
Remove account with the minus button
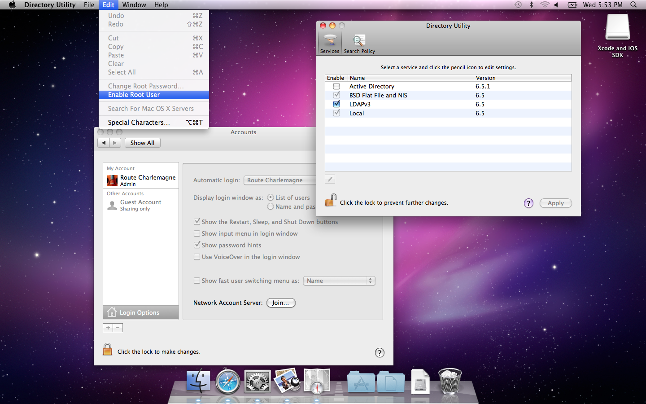click(x=118, y=328)
